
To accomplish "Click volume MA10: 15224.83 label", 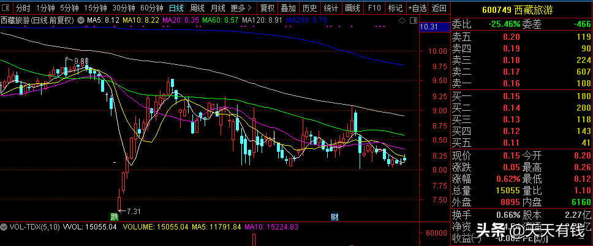I will click(x=271, y=227).
